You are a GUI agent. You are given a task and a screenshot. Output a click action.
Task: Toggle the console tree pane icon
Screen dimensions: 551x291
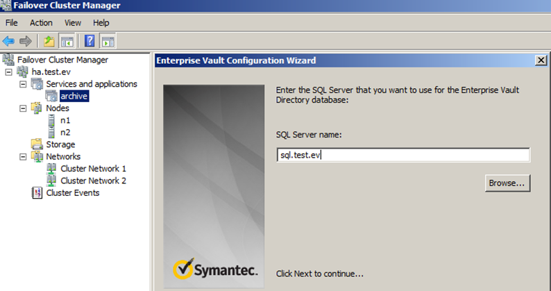(67, 41)
